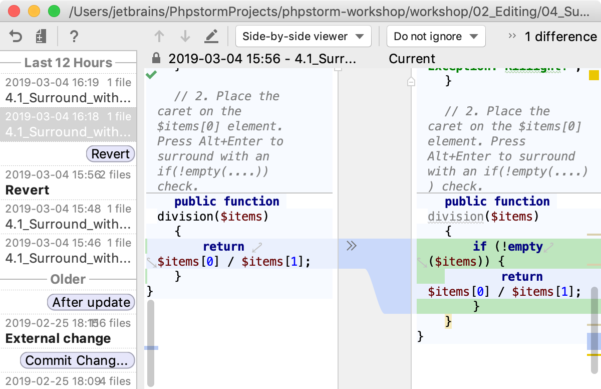The image size is (601, 389).
Task: Apply change with the >> gutter arrows
Action: coord(352,246)
